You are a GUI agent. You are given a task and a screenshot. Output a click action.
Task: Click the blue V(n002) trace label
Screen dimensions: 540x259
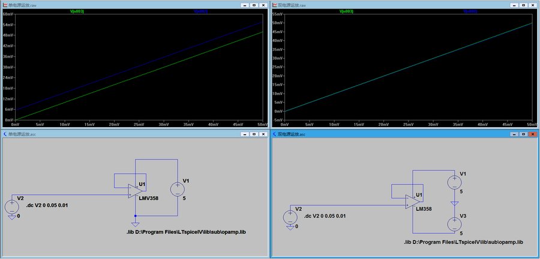point(470,11)
